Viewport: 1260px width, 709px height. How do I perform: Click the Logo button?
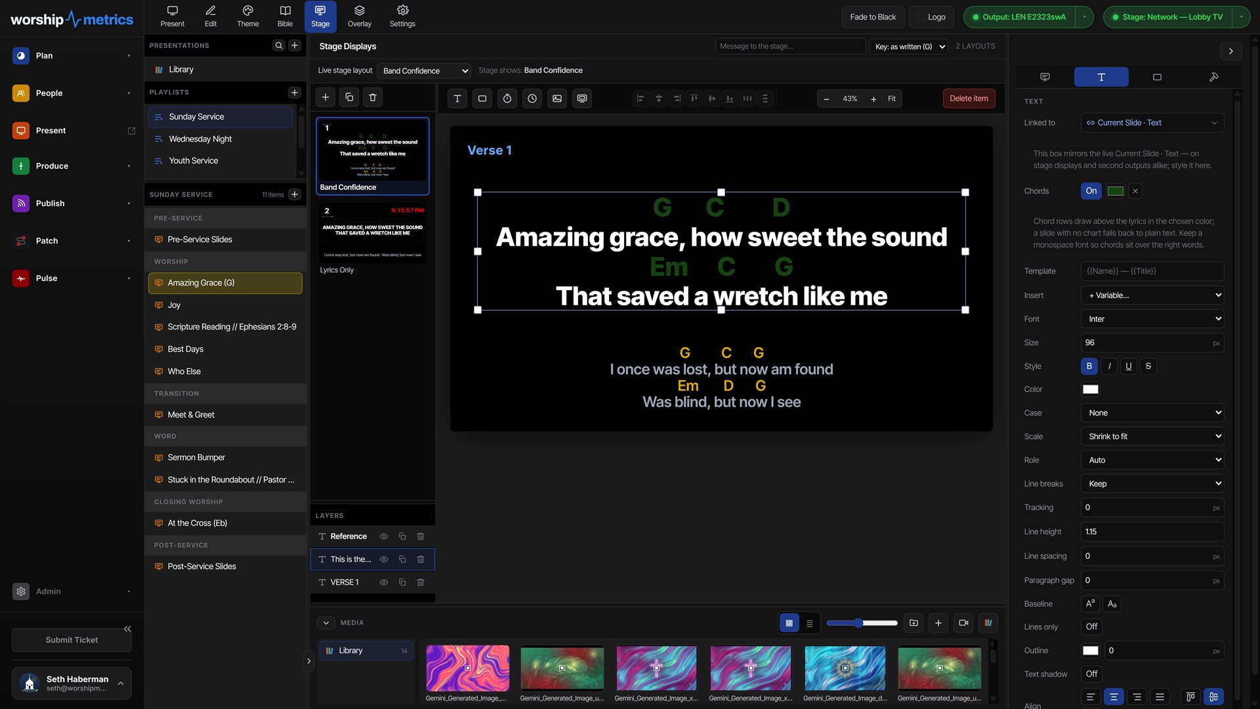[x=931, y=17]
